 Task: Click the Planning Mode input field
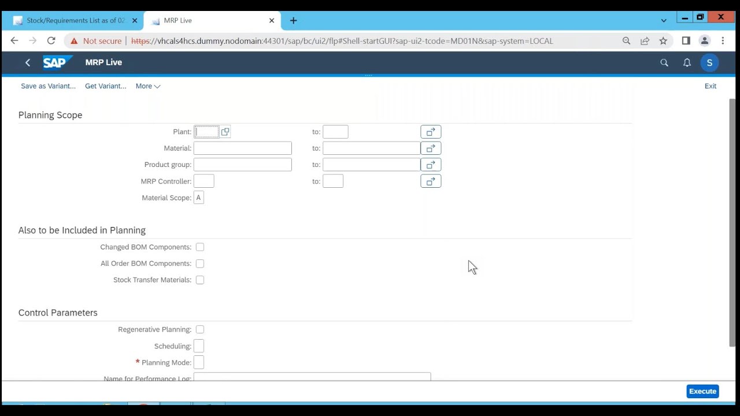click(x=199, y=362)
